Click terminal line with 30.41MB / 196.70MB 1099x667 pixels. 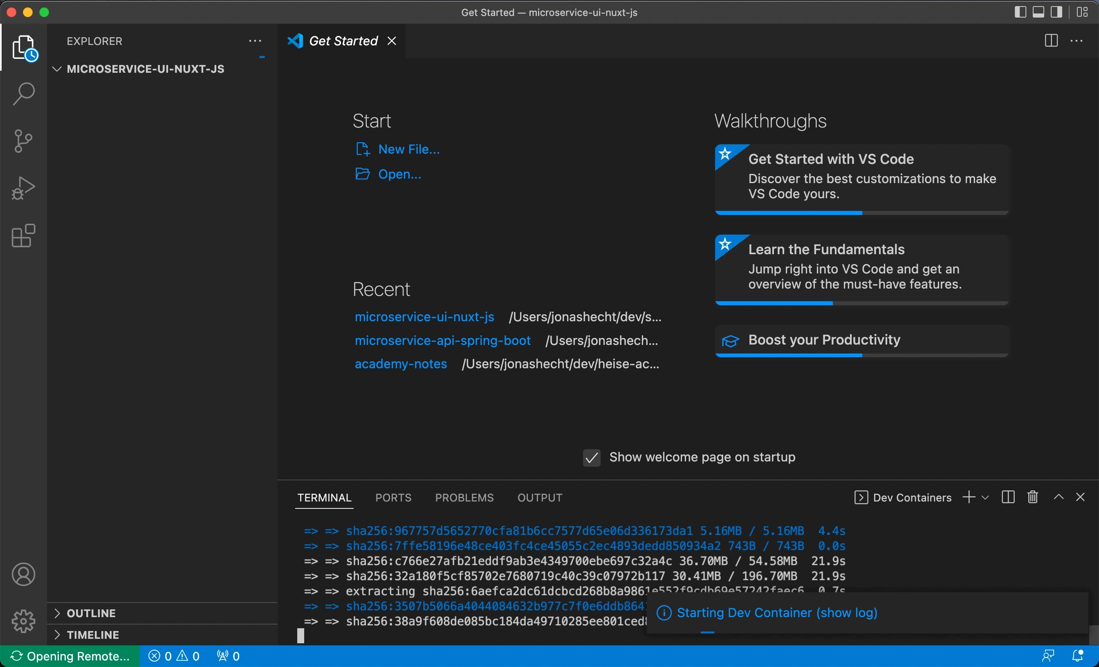574,576
